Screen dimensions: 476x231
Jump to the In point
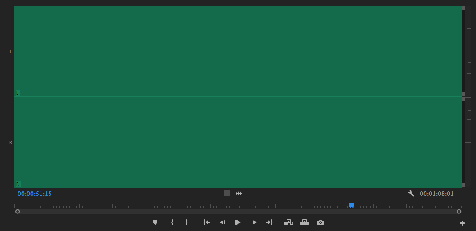[x=206, y=222]
